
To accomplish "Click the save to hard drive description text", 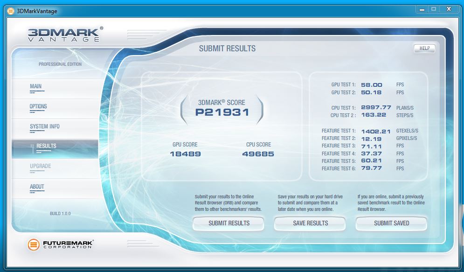I will pos(310,203).
